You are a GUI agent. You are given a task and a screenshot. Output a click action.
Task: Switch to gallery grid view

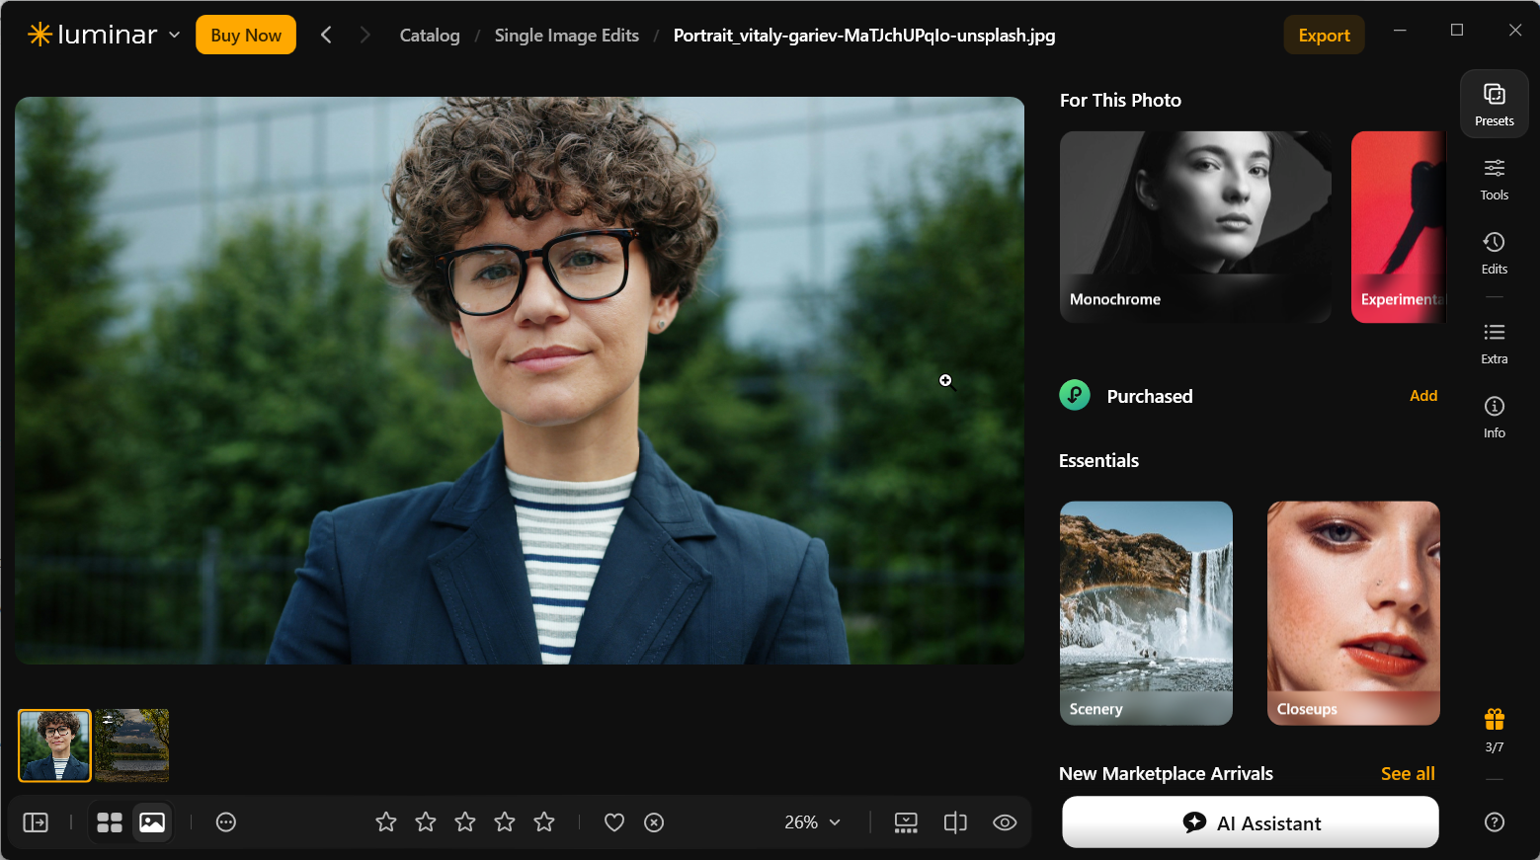click(x=110, y=822)
